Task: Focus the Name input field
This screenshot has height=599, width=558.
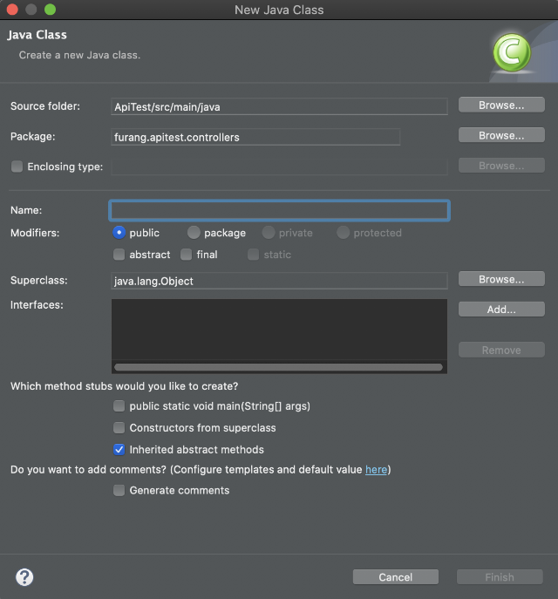Action: 279,210
